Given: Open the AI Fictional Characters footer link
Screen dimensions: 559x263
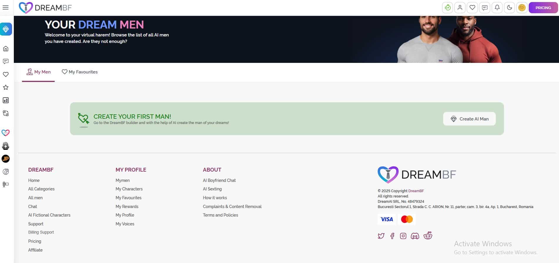Looking at the screenshot, I should pyautogui.click(x=49, y=215).
